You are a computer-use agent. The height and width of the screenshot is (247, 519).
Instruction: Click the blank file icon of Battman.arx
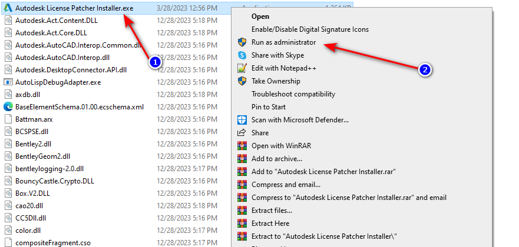pyautogui.click(x=8, y=119)
